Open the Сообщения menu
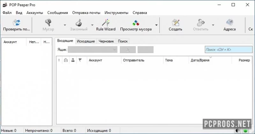 [58, 13]
